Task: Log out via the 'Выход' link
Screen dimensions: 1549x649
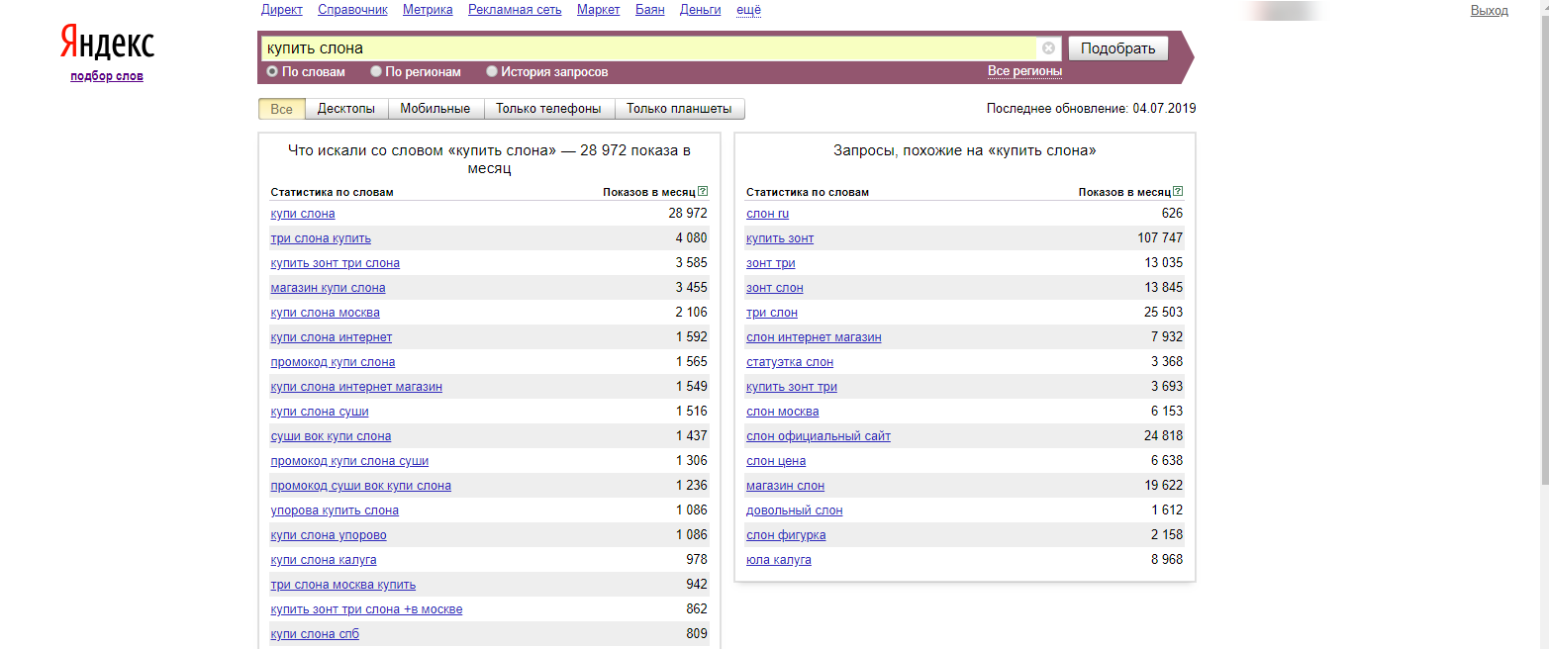Action: point(1490,10)
